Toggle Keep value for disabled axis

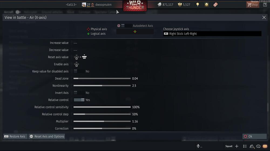tap(79, 71)
